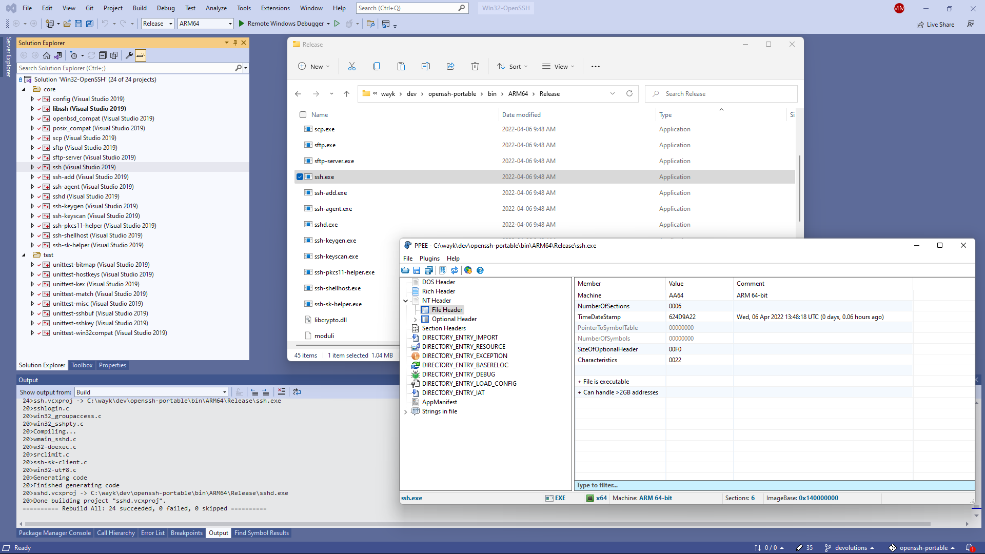This screenshot has height=554, width=985.
Task: Click the refresh arrows icon in PPEE toolbar
Action: tap(455, 270)
